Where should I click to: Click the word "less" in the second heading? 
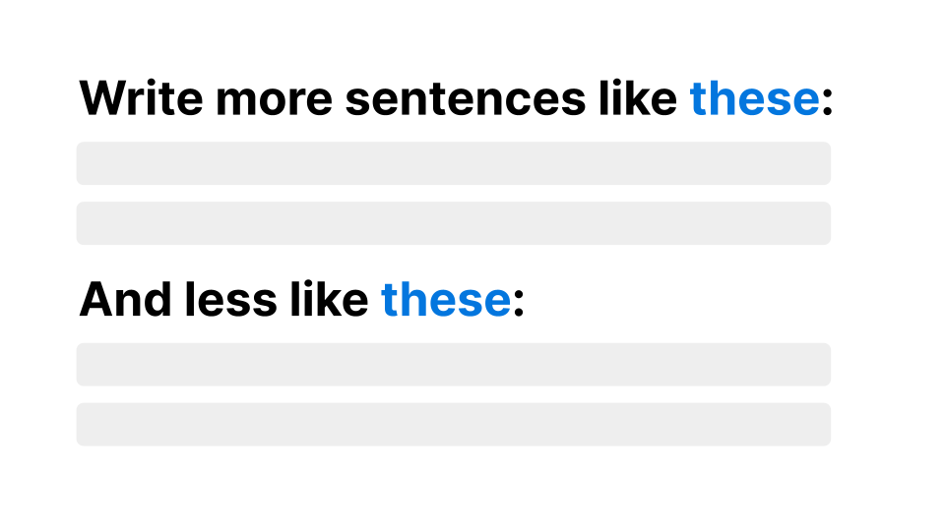point(230,299)
